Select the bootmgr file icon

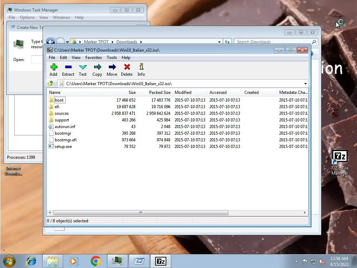51,133
